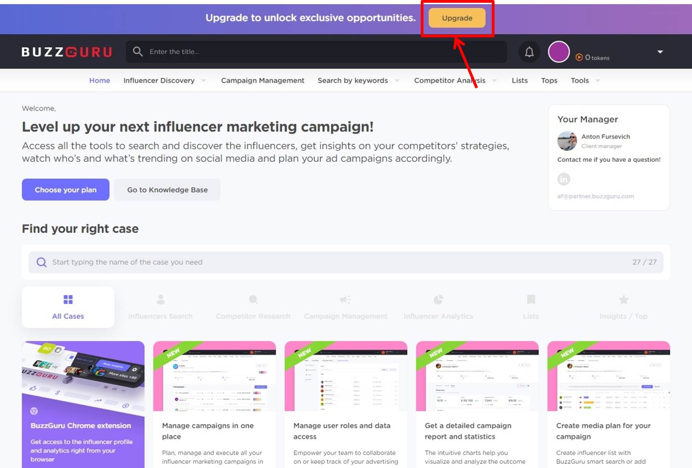Click 'Get a detailed campaign report' title
The width and height of the screenshot is (692, 468).
468,431
